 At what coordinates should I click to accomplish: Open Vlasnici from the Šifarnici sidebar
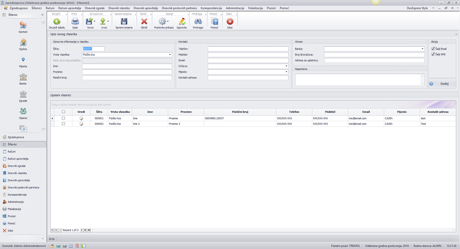(x=23, y=114)
